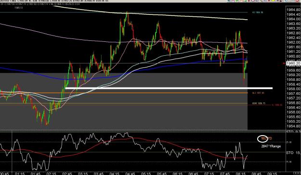301x175 pixels.
Task: Click the STO 15 indicator label
Action: point(293,153)
